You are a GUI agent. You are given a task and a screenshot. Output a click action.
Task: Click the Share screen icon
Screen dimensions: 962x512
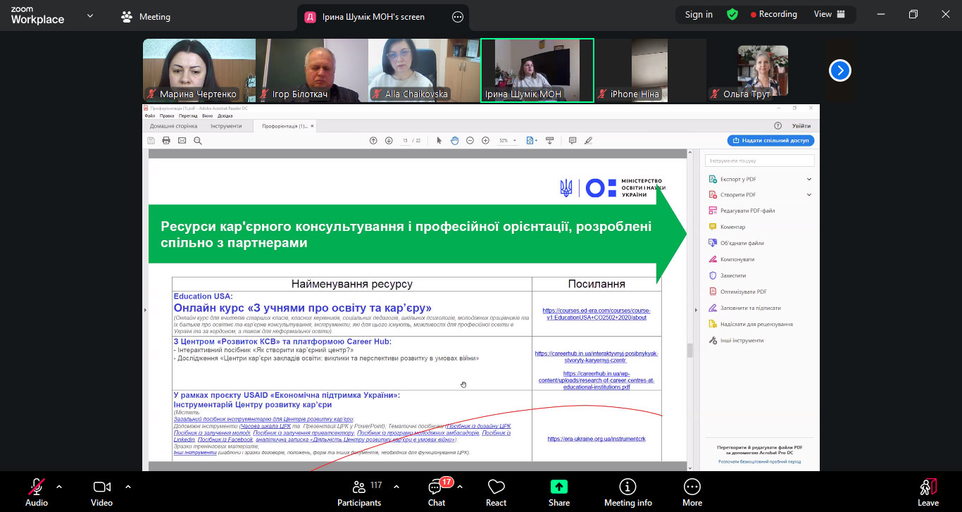(558, 487)
